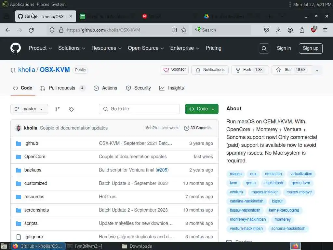Open the Actions tab

click(105, 88)
